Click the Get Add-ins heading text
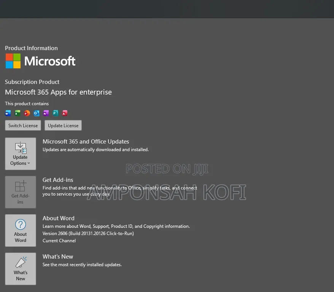This screenshot has height=292, width=334. click(58, 180)
